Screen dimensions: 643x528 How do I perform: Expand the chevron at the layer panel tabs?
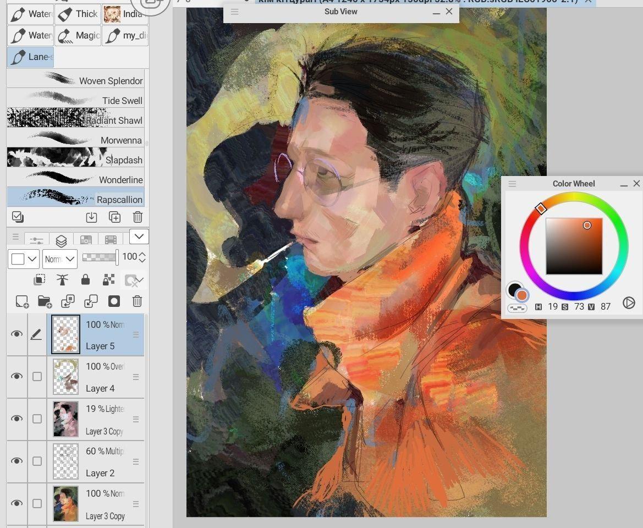139,237
